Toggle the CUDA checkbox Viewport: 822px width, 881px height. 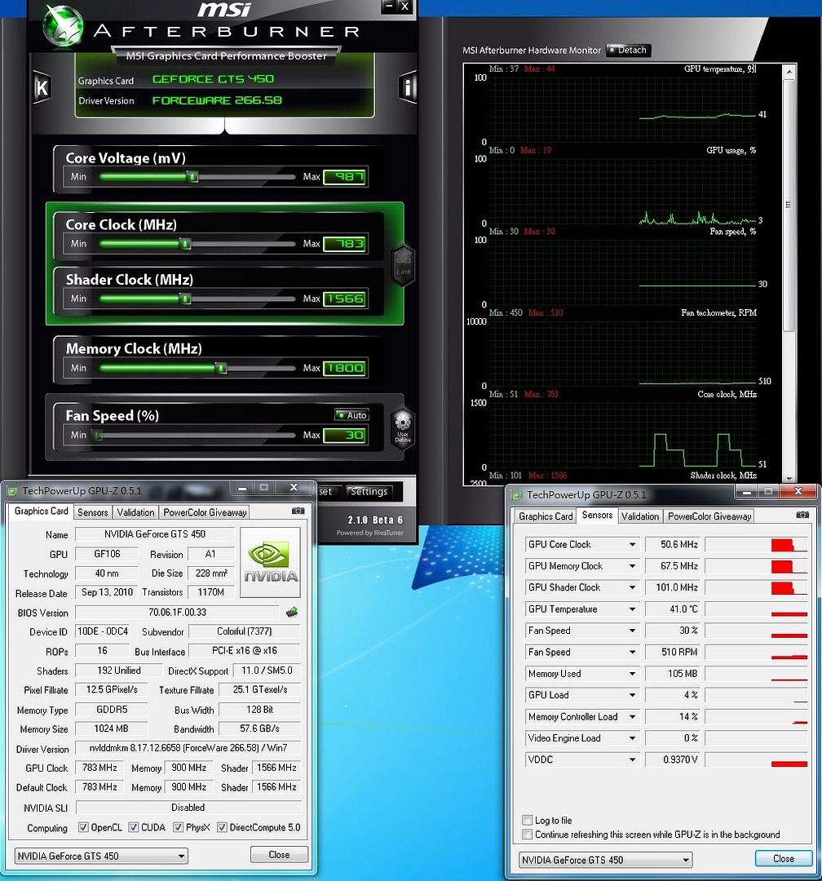pyautogui.click(x=134, y=827)
